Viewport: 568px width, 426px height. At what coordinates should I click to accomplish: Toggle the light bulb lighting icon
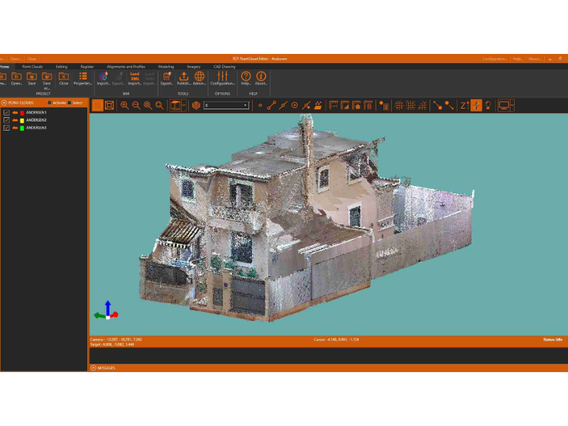pos(488,105)
